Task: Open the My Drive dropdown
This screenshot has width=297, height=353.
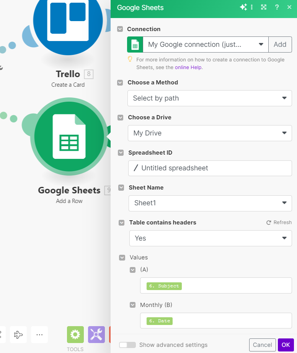Action: [210, 133]
